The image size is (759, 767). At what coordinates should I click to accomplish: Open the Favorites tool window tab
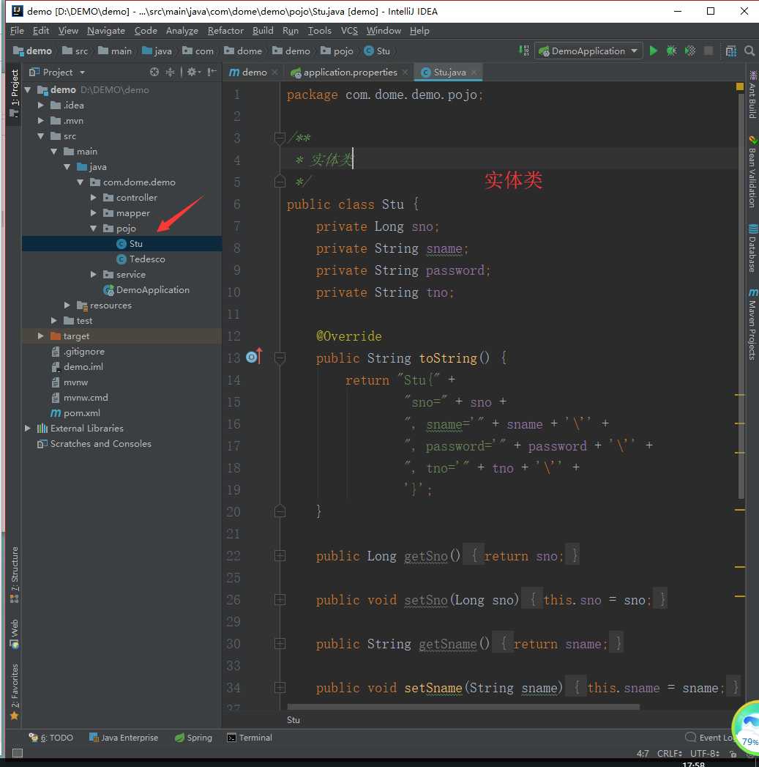(x=14, y=692)
